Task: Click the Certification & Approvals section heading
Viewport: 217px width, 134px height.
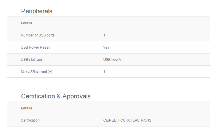Action: [x=56, y=96]
